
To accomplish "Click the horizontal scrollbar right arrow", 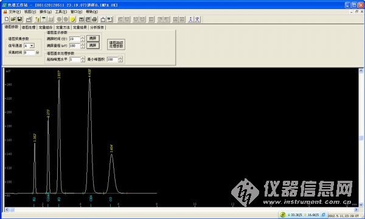I will (356, 210).
